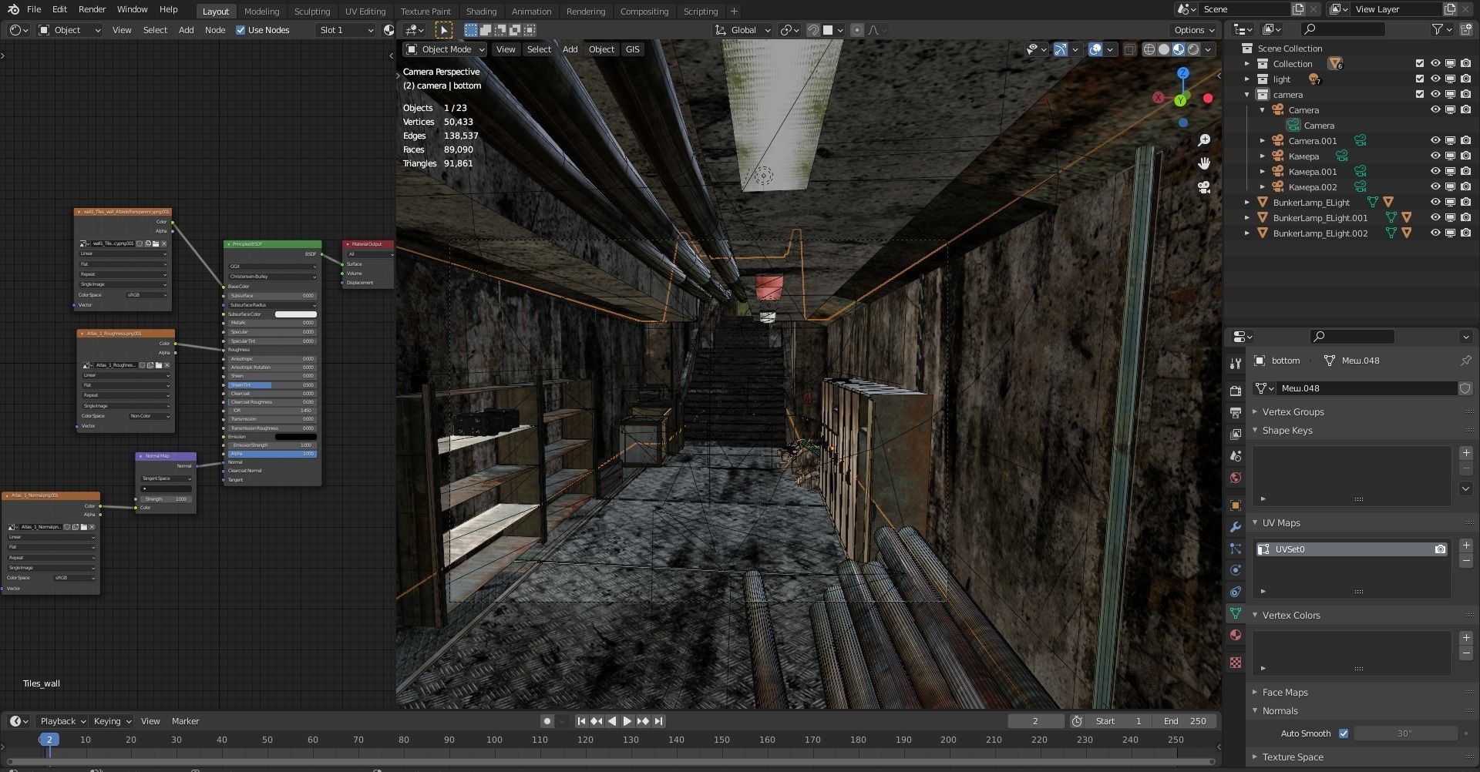Open the View Layer properties tab
1480x772 pixels.
(x=1236, y=434)
